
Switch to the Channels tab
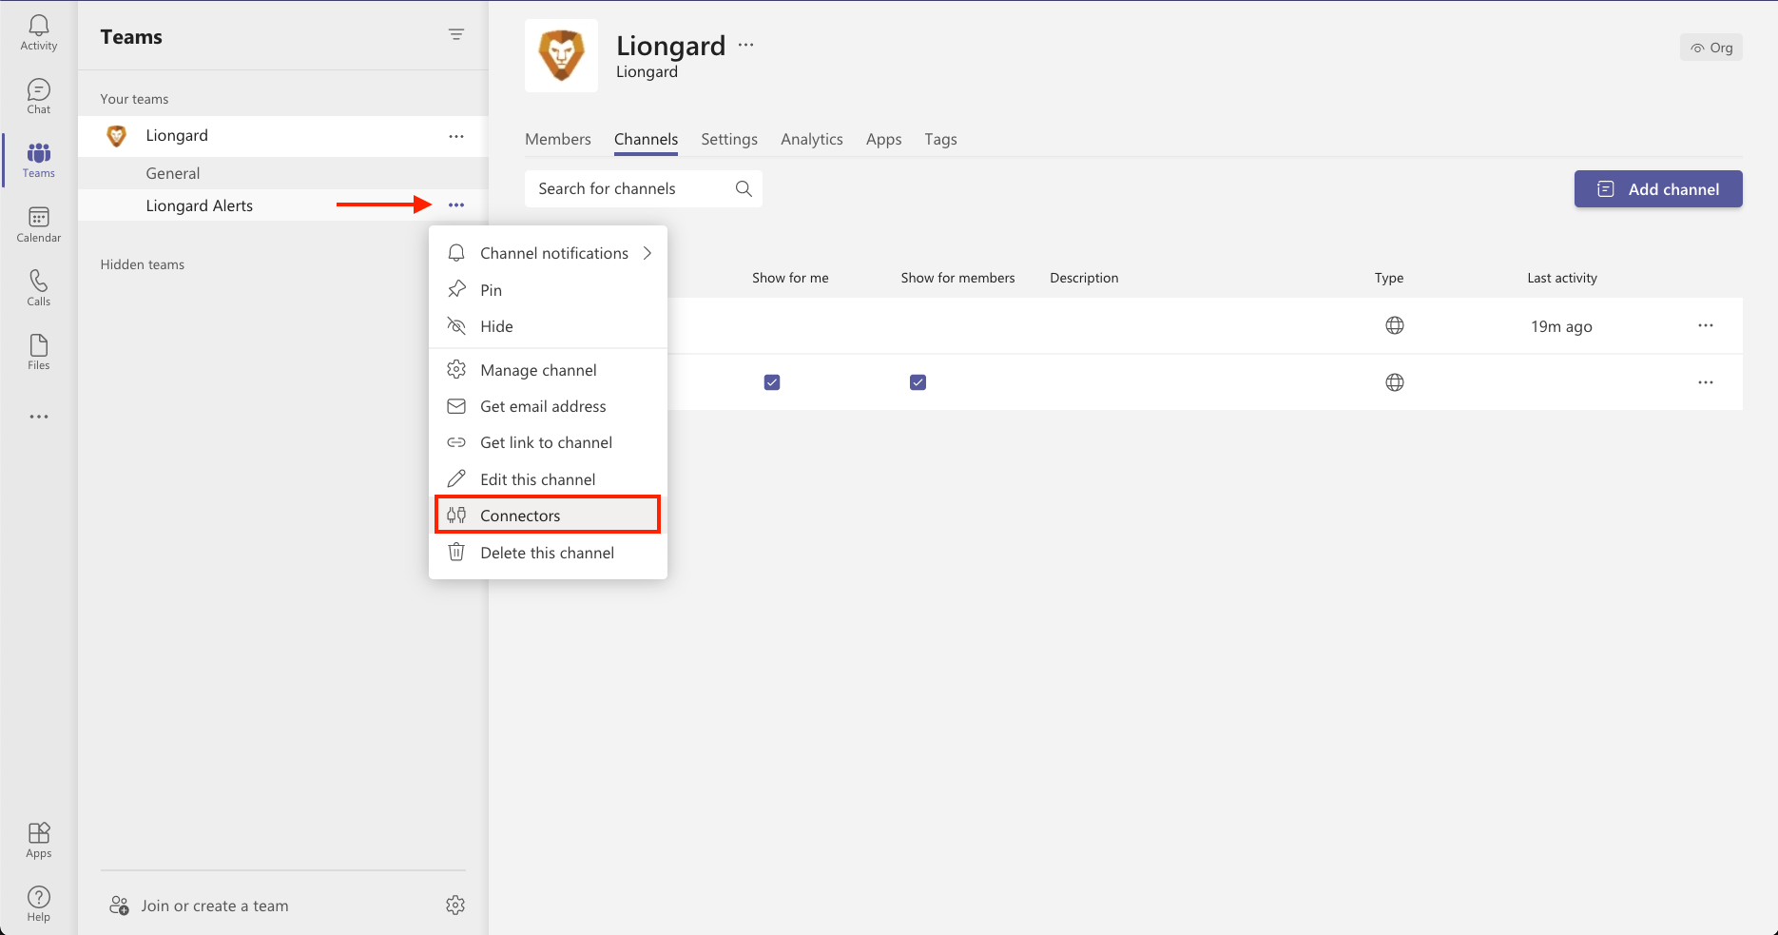647,139
